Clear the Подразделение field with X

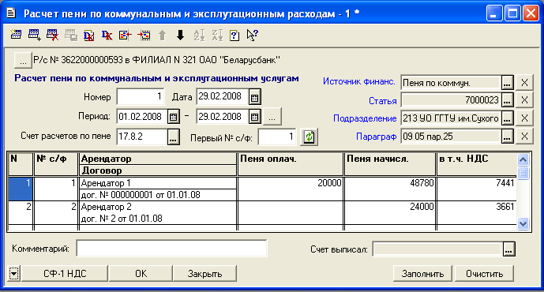(x=524, y=118)
